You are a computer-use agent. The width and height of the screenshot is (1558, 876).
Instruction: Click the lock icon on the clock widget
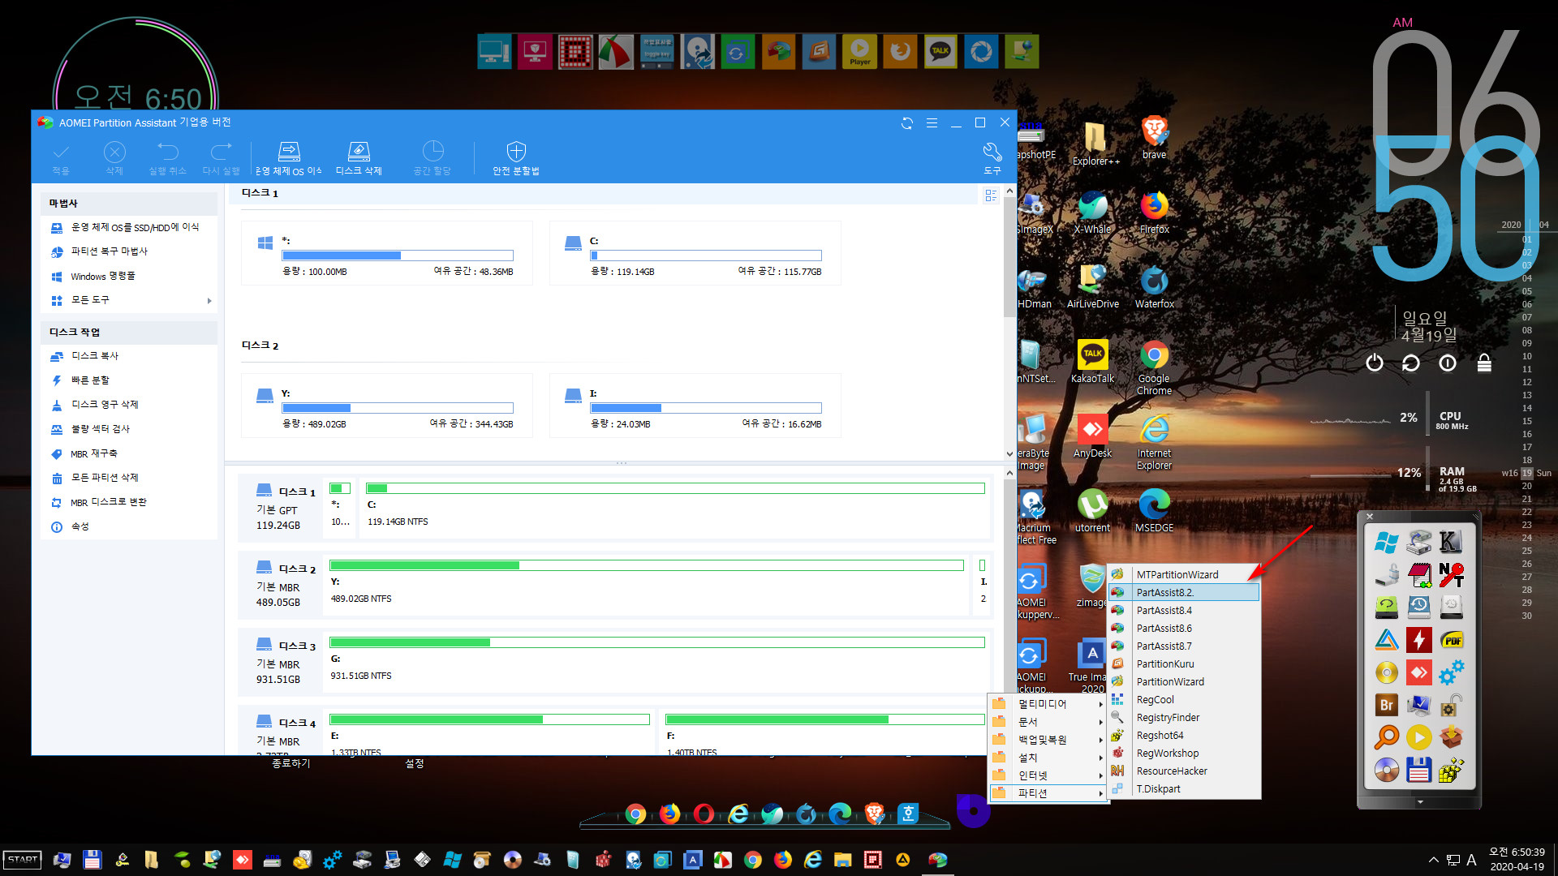1484,363
